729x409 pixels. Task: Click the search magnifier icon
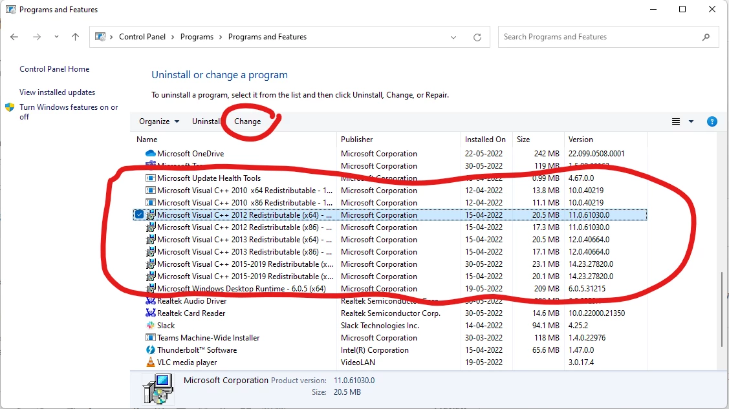[x=706, y=37]
